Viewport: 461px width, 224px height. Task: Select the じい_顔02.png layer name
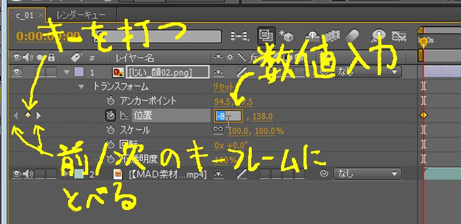[168, 72]
